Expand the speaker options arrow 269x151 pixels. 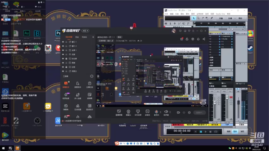point(170,112)
